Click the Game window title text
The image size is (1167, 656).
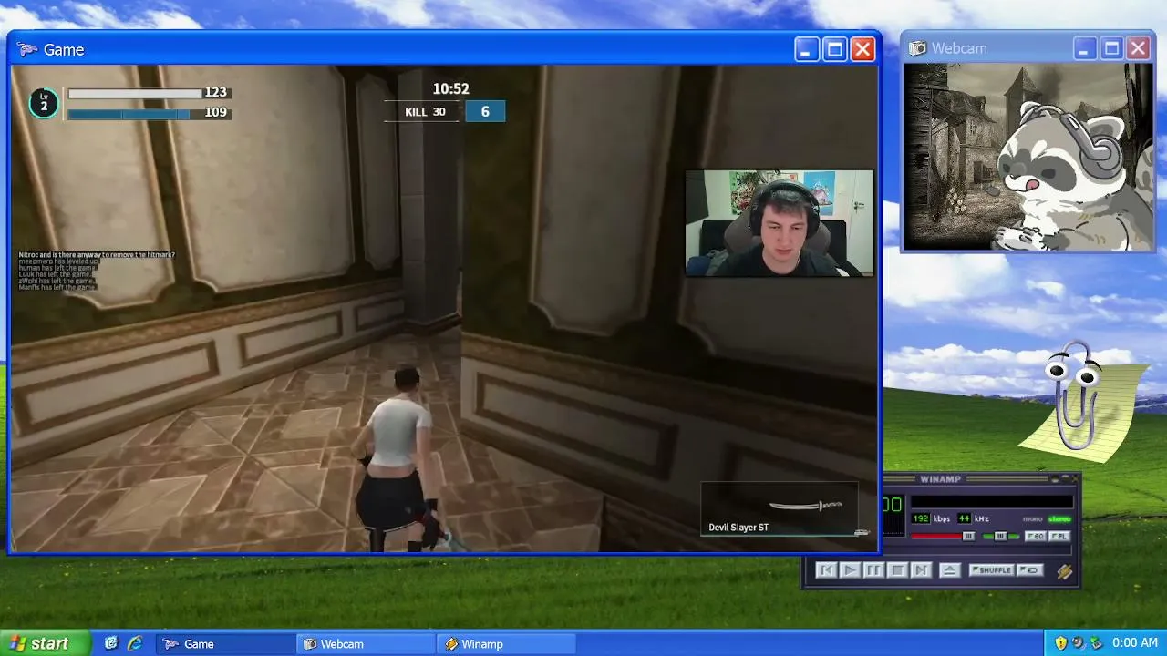[64, 50]
